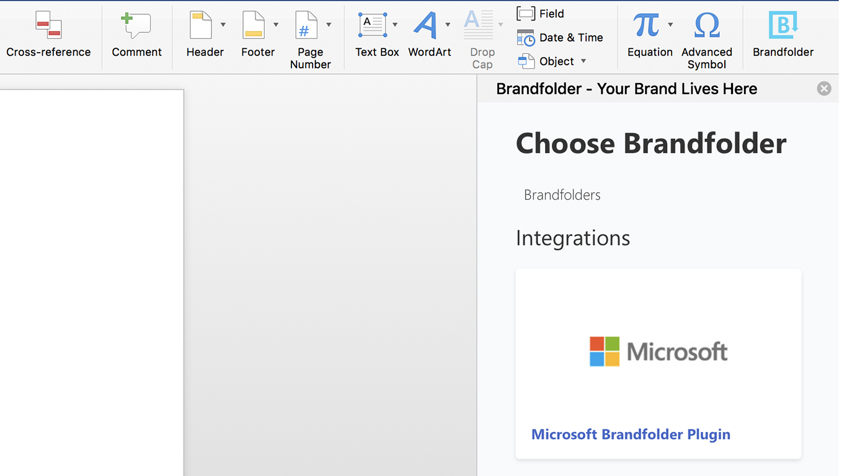
Task: Expand the Object dropdown arrow
Action: click(x=583, y=61)
